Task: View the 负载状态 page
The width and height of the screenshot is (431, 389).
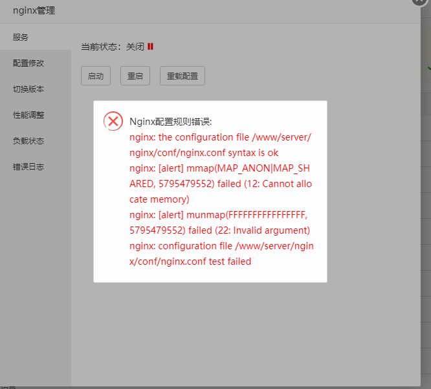Action: pyautogui.click(x=36, y=140)
